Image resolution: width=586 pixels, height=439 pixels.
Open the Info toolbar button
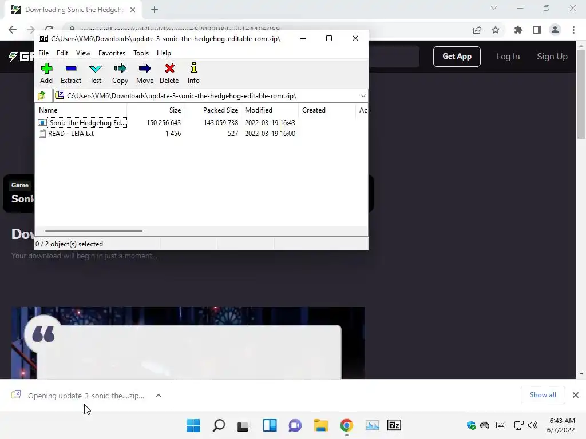193,73
